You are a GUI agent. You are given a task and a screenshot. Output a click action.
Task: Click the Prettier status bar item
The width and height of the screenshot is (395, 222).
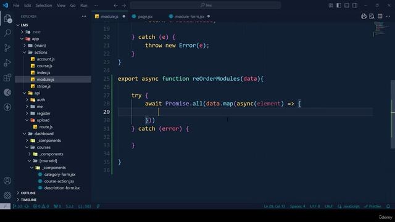tap(373, 206)
